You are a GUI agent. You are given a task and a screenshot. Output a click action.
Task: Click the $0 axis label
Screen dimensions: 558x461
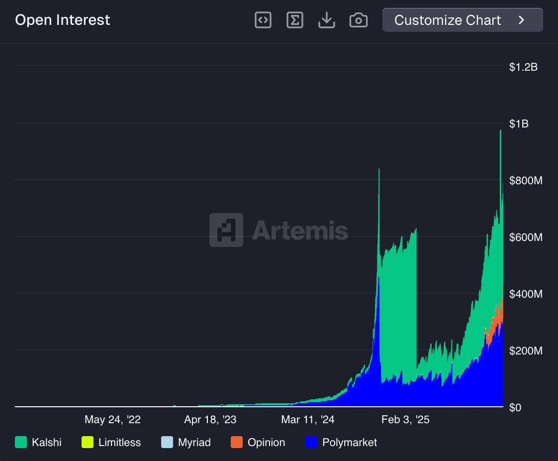pyautogui.click(x=515, y=407)
